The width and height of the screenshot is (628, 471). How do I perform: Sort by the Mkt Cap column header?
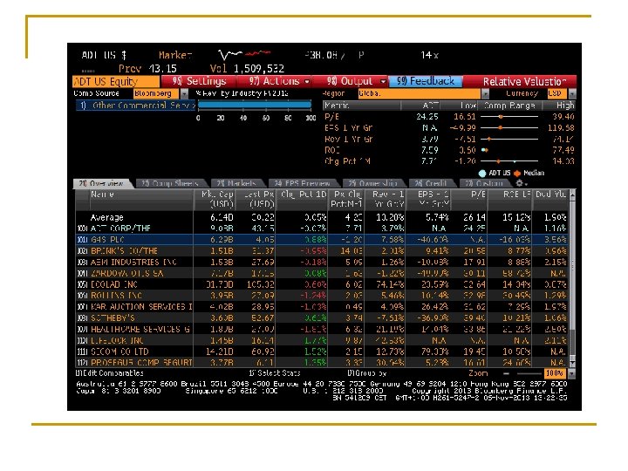click(215, 200)
